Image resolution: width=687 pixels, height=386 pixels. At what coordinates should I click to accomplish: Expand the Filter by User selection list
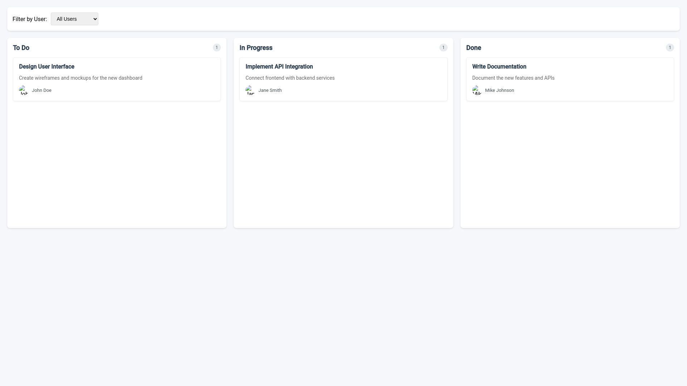click(74, 19)
